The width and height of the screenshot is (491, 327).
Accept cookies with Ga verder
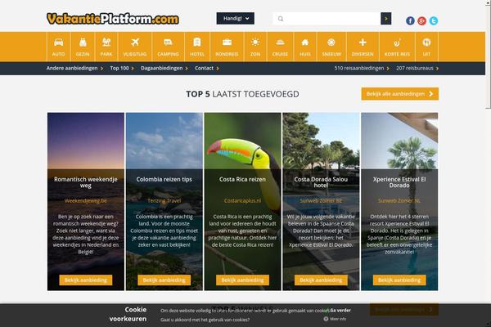point(340,311)
